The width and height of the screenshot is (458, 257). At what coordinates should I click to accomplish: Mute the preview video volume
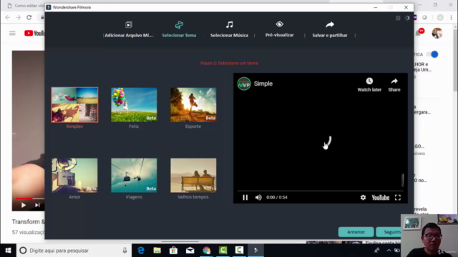pyautogui.click(x=258, y=198)
